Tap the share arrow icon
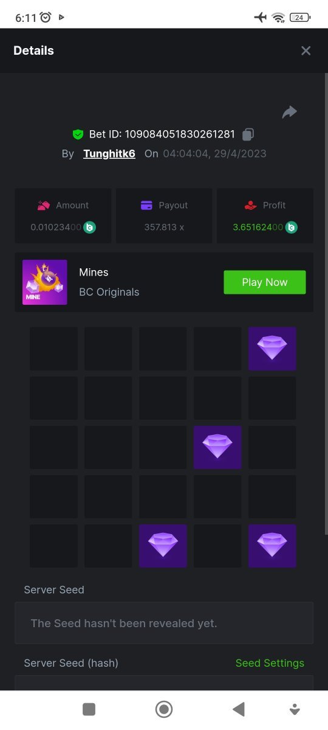328x730 pixels. pos(290,112)
